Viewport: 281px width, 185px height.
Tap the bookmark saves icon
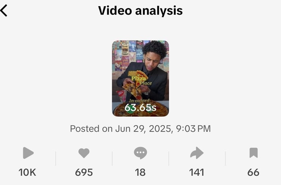click(x=254, y=153)
